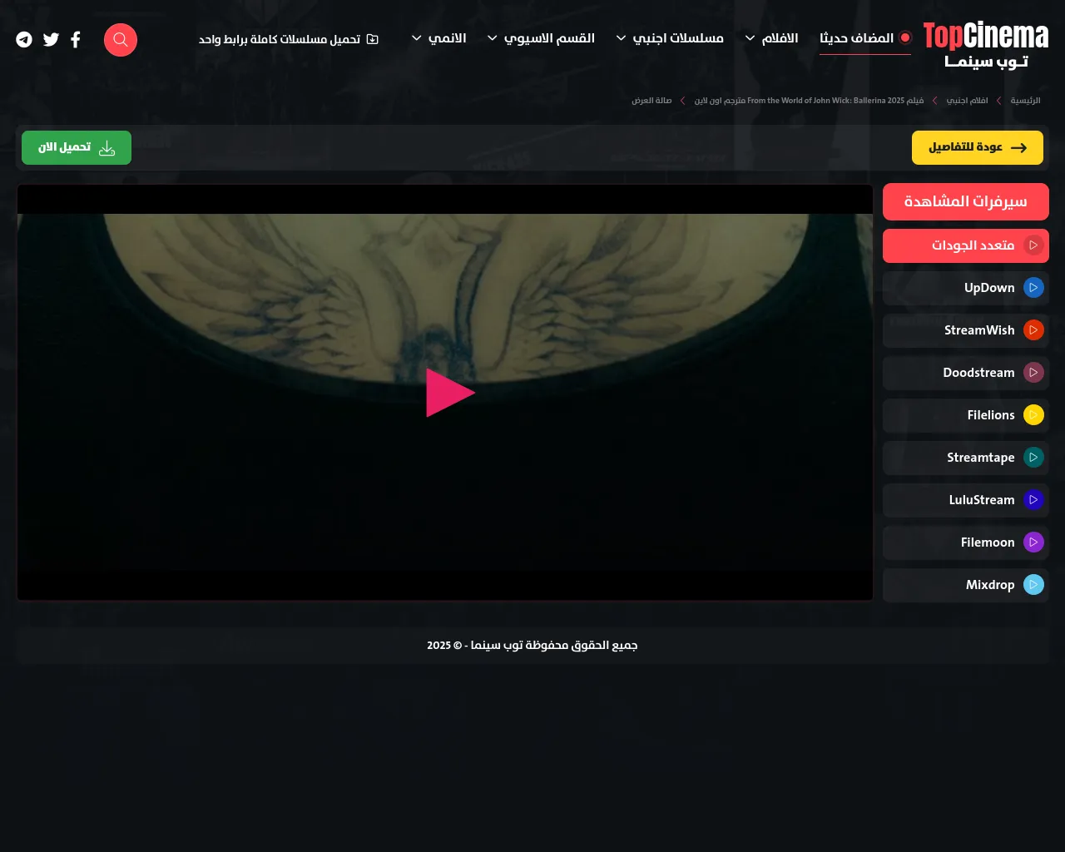Click the folder download icon in navigation
Image resolution: width=1065 pixels, height=852 pixels.
pyautogui.click(x=373, y=39)
